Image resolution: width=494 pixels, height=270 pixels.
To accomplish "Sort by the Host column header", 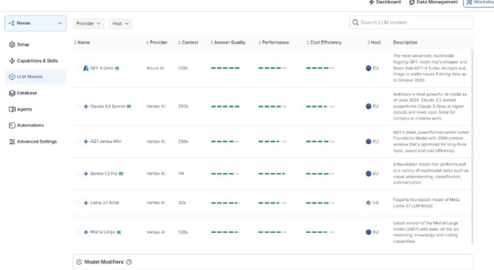I will point(374,42).
